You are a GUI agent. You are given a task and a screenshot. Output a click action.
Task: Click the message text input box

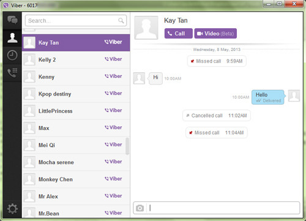(x=223, y=208)
